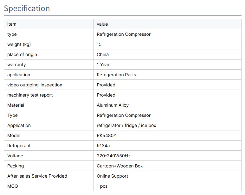Click the refrigerant value 'R134a'
Screen dimensions: 245x195
(x=103, y=146)
